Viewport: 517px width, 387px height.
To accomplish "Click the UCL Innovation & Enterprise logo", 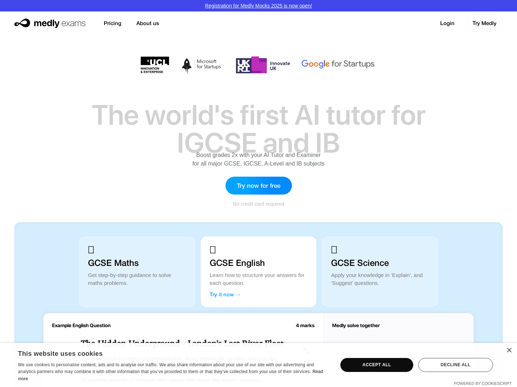I will pos(155,65).
